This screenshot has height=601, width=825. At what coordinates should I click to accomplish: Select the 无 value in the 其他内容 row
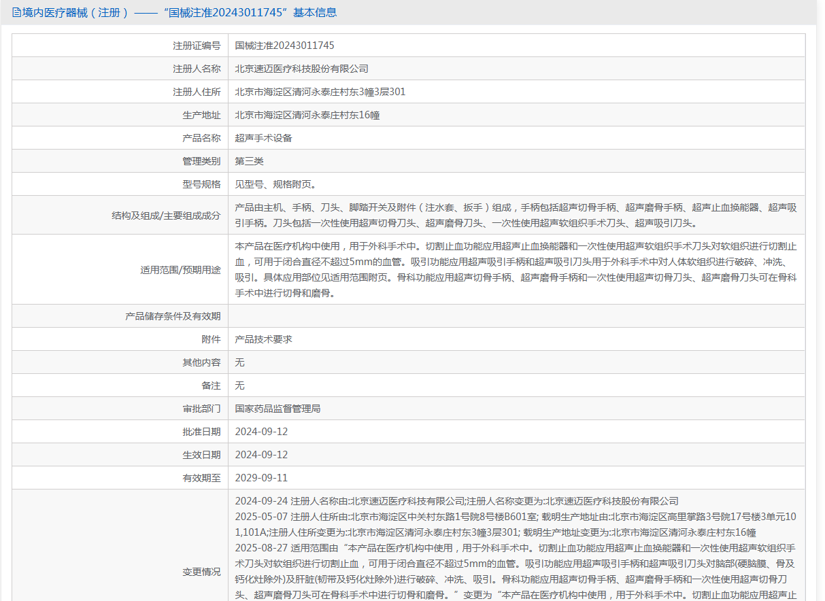coord(239,362)
